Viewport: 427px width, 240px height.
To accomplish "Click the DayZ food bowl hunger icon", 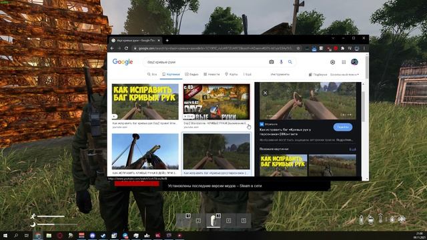I will click(371, 219).
